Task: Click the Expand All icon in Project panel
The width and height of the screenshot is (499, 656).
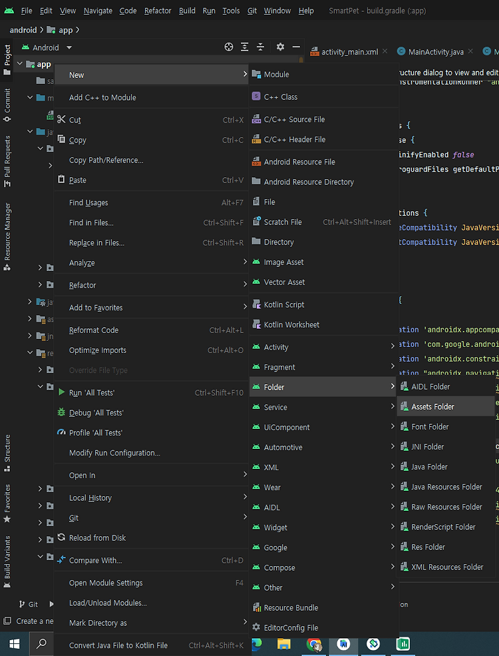Action: [x=244, y=47]
